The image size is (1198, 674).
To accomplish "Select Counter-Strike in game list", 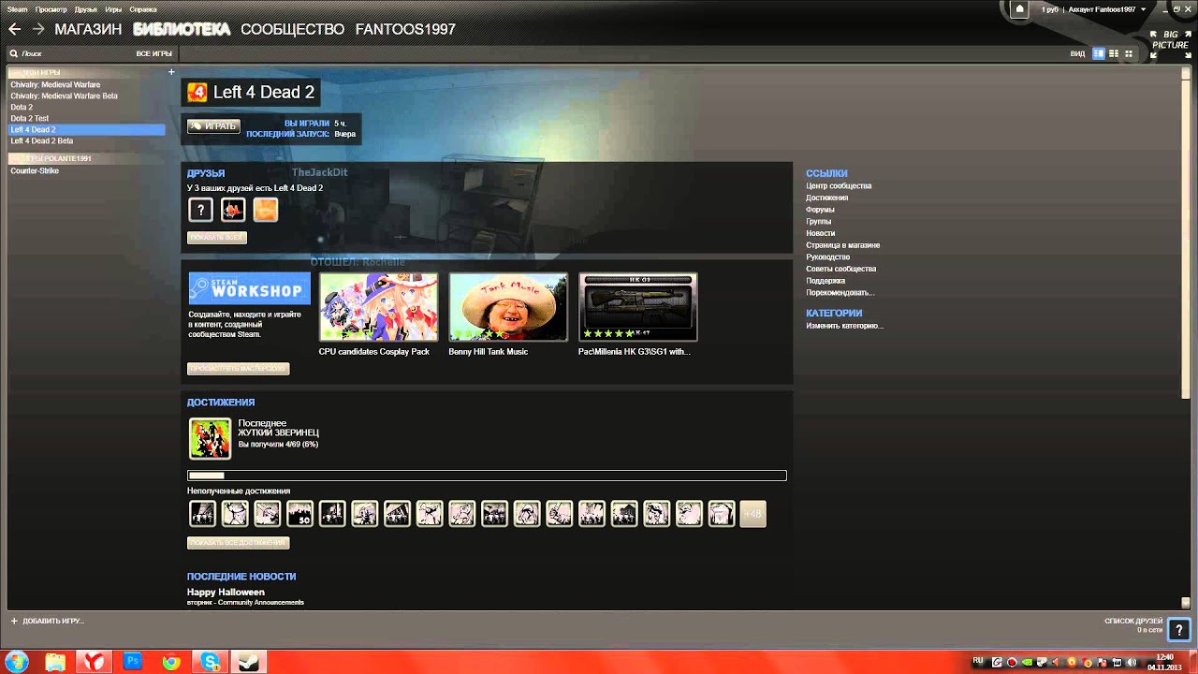I will click(x=35, y=171).
